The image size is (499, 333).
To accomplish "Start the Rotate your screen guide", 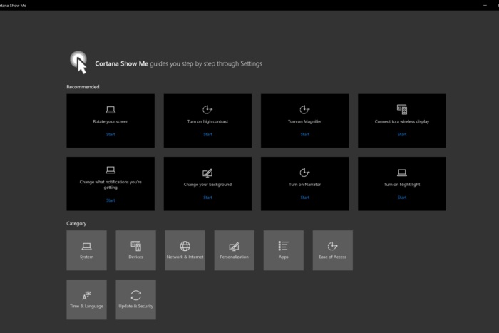I will [x=110, y=134].
